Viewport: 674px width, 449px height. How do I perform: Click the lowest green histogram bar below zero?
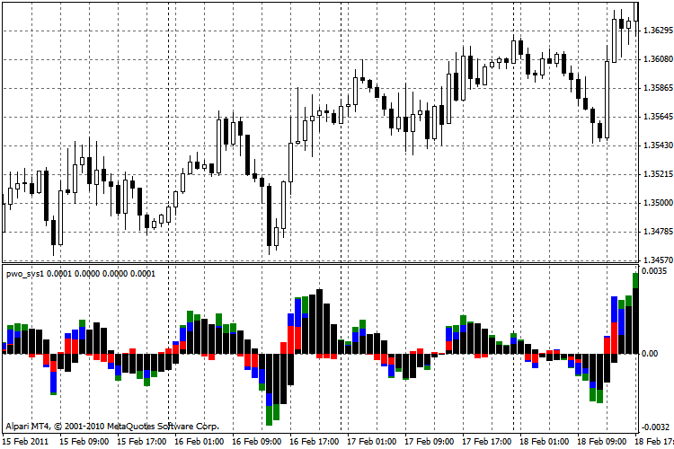click(270, 414)
